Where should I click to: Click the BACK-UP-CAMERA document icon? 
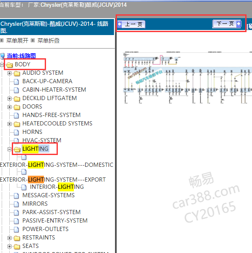(x=16, y=82)
